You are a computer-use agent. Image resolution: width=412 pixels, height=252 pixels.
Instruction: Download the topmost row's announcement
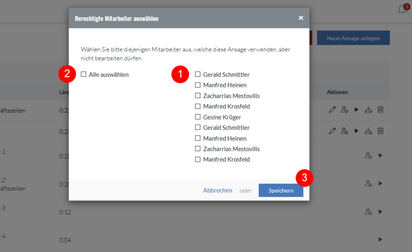click(x=368, y=110)
